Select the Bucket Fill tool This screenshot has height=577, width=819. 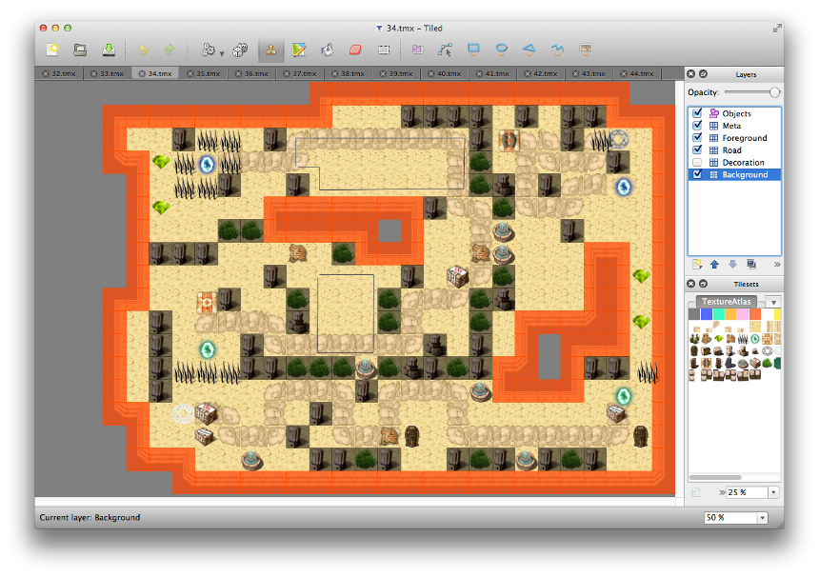pos(327,50)
